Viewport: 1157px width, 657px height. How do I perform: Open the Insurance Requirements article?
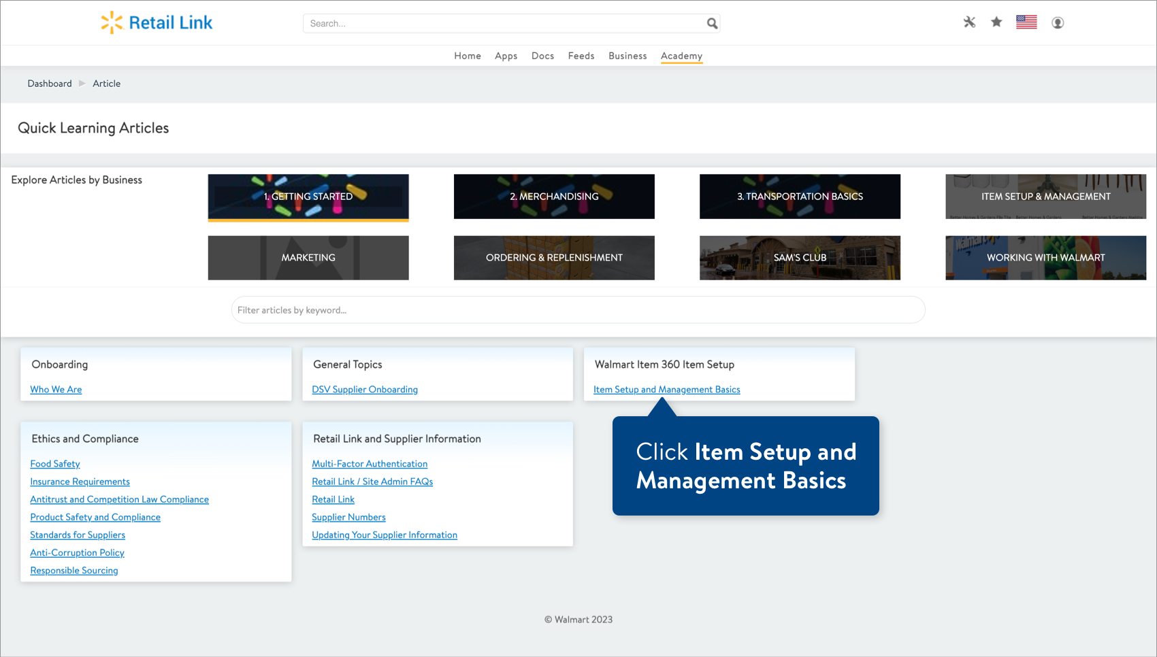coord(80,482)
